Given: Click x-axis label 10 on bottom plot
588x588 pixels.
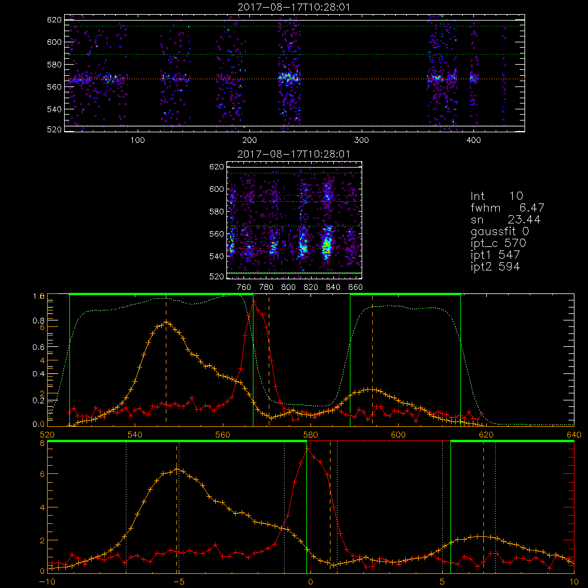Looking at the screenshot, I should pos(574,582).
